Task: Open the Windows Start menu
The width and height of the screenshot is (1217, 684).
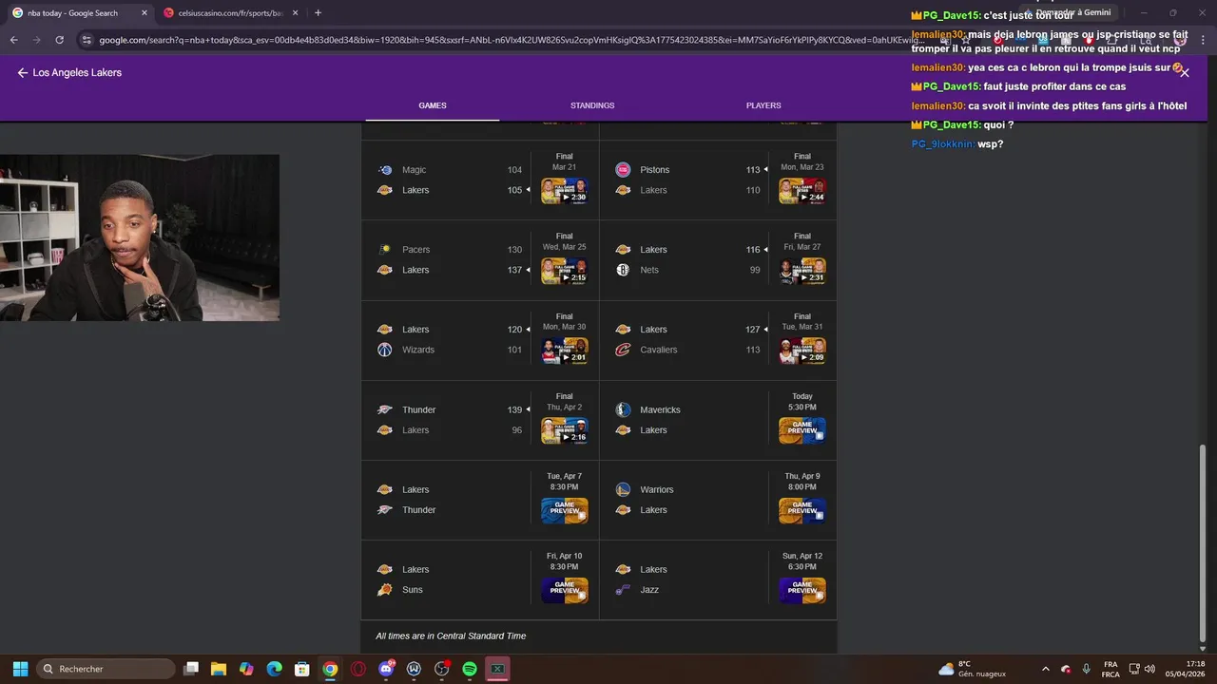Action: 20,669
